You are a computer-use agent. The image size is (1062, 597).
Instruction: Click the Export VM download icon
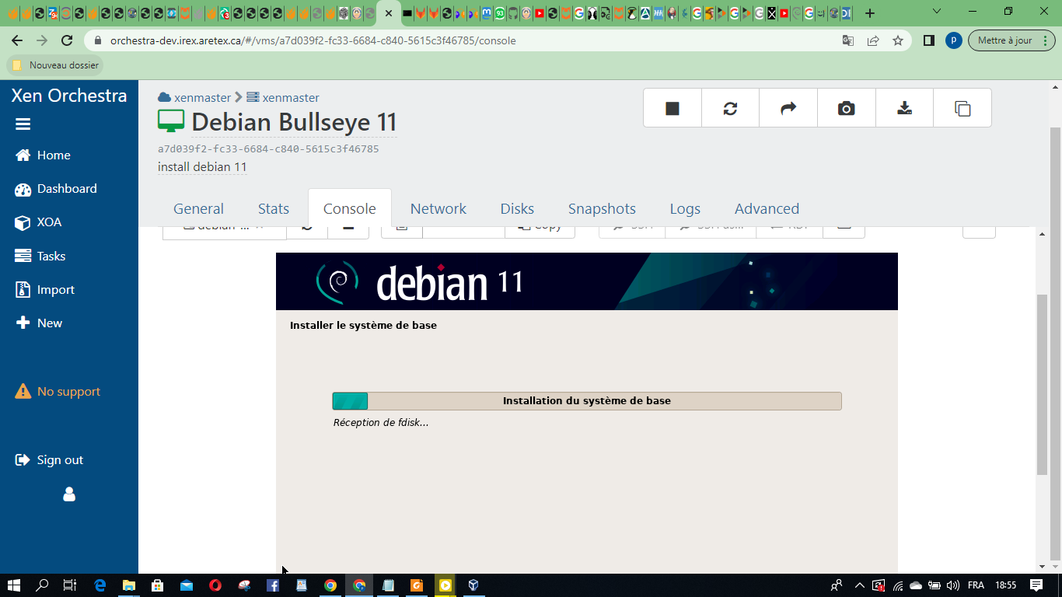[904, 108]
